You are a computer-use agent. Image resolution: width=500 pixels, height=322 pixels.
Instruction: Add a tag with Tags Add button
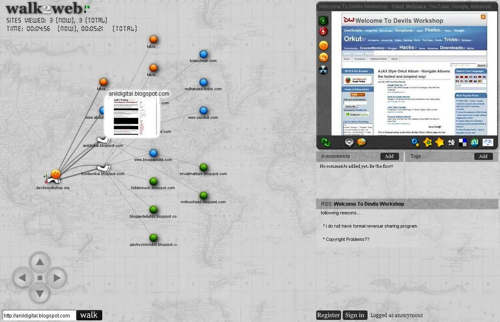pos(483,156)
